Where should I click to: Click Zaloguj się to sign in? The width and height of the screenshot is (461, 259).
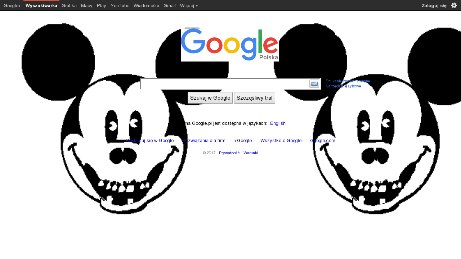pos(434,5)
